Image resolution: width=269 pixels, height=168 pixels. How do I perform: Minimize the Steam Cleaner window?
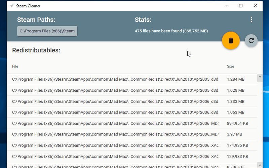[225, 6]
